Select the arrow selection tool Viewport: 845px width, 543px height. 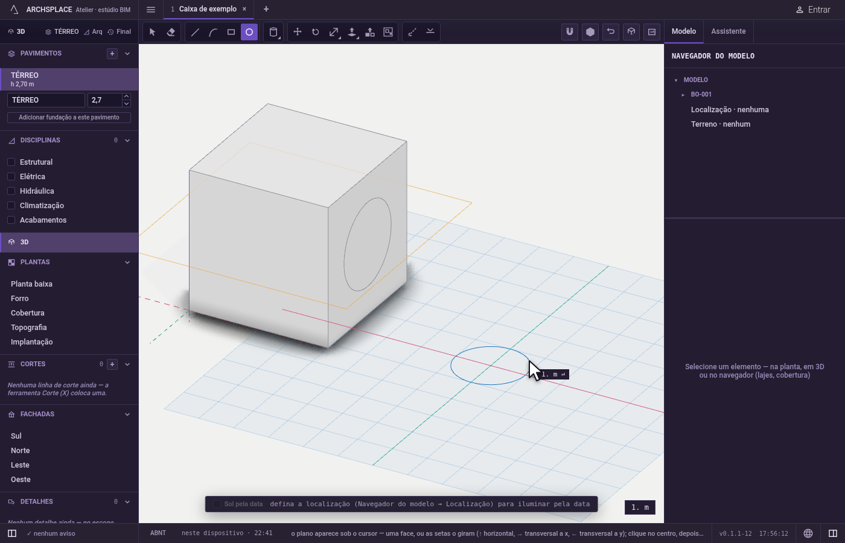153,32
